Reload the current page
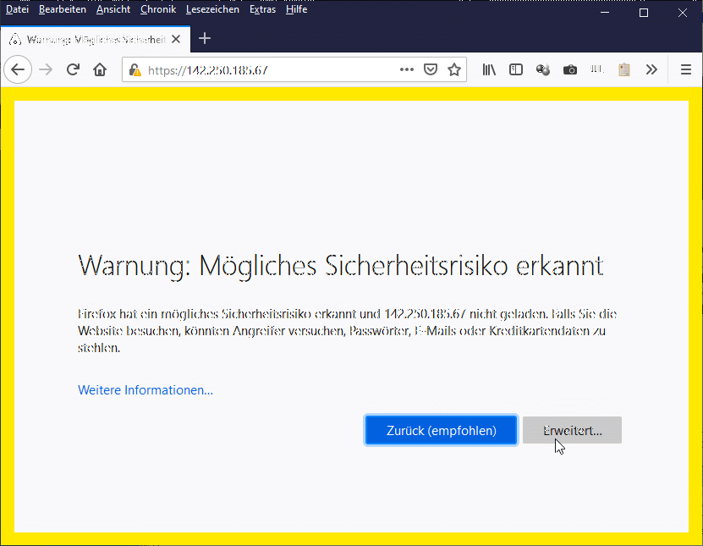 [74, 70]
